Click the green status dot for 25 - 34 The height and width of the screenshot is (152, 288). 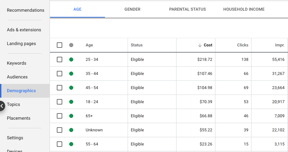click(71, 59)
